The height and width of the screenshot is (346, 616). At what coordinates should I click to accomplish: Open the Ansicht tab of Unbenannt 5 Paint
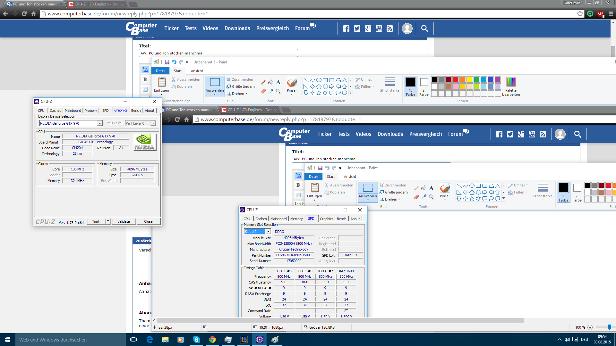click(197, 71)
